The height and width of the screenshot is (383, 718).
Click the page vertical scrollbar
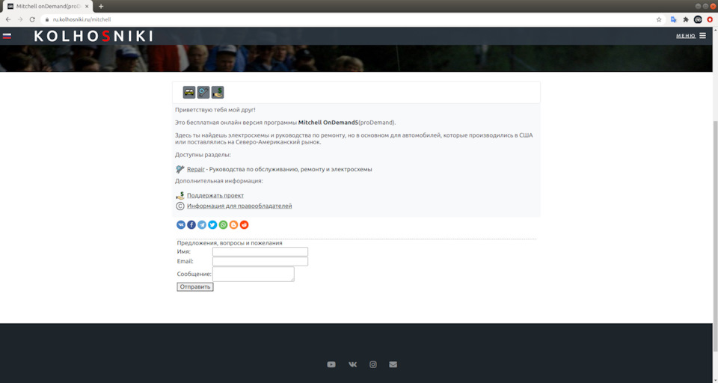[715, 236]
